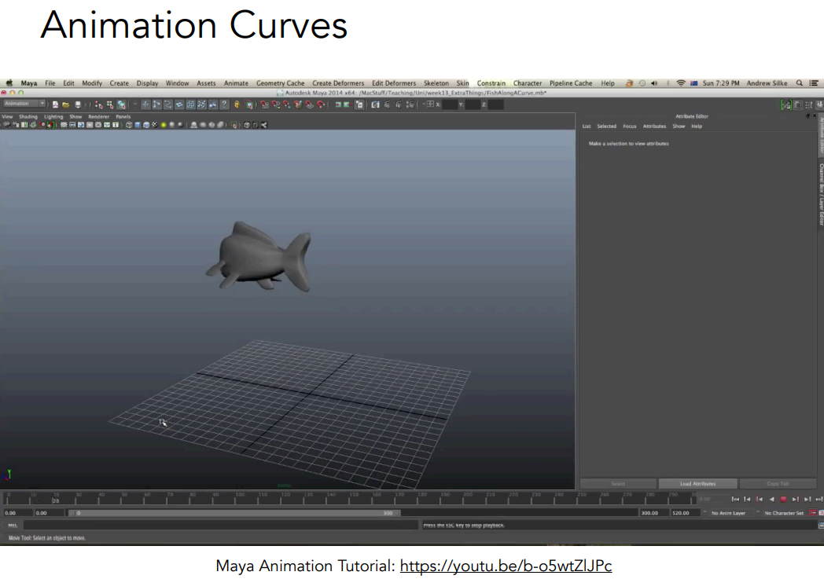Open the No Character Set dropdown
The height and width of the screenshot is (579, 824).
[x=783, y=513]
